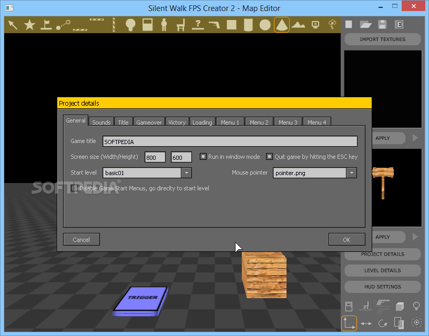Expand the Mouse pointer dropdown
The image size is (429, 336).
click(352, 173)
